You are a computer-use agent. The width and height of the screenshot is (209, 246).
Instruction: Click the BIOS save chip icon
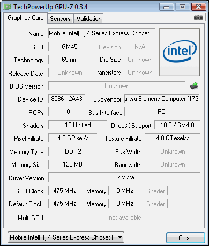tap(194, 85)
